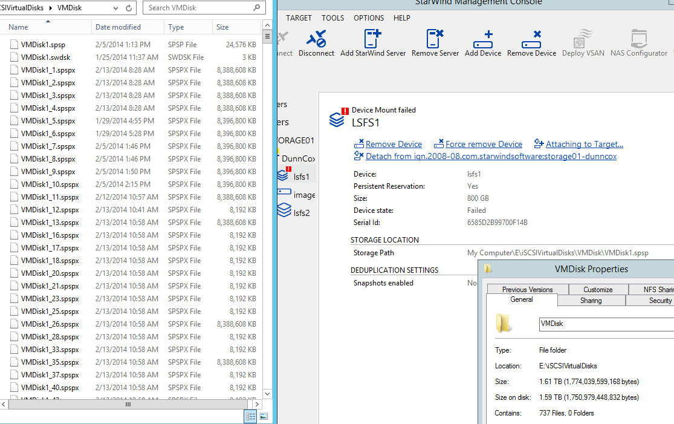Screen dimensions: 674x424
Task: Click Serial Id value 6585D2B99700F14B
Action: 497,223
